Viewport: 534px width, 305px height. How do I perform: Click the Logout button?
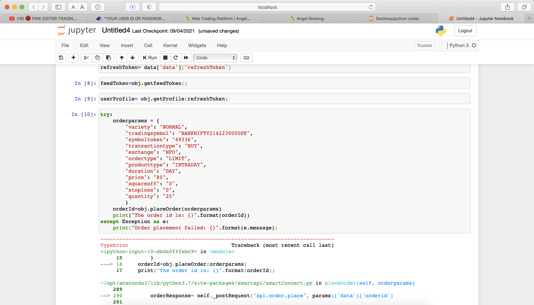(x=465, y=31)
